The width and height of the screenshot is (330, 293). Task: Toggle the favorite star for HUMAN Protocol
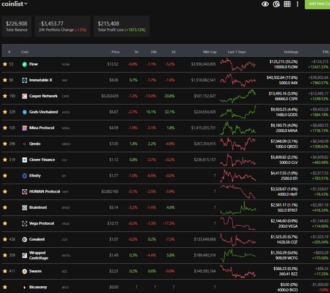(x=5, y=192)
